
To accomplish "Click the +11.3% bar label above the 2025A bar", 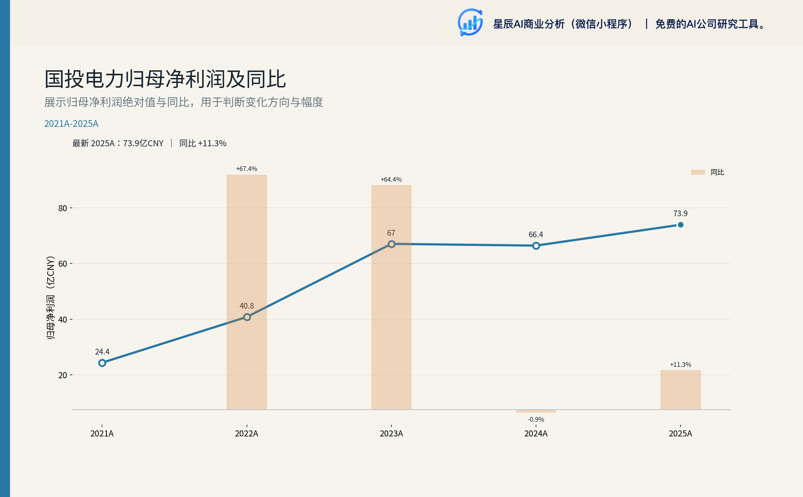I will 681,364.
